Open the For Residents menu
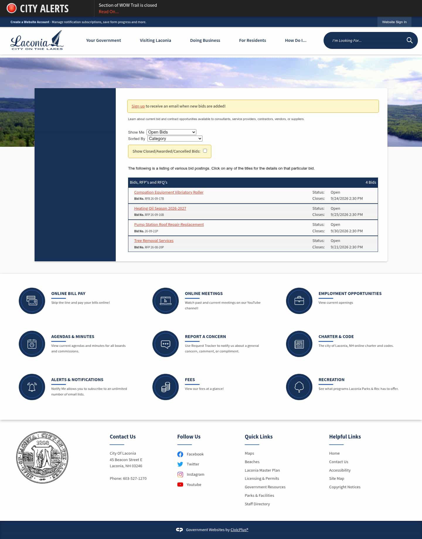 [253, 40]
